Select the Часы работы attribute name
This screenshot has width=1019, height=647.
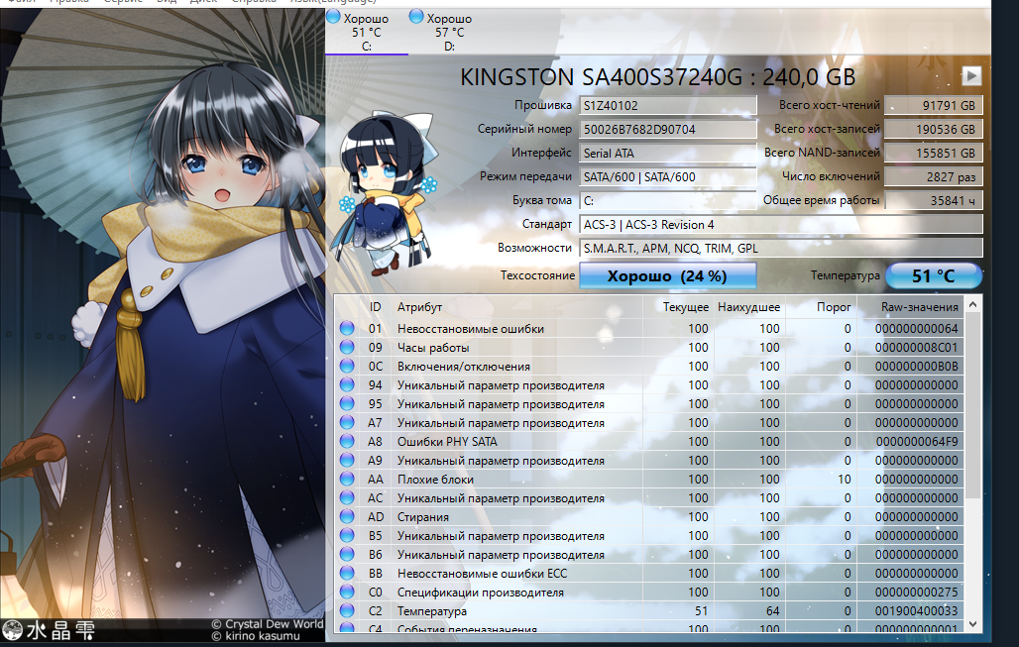[x=433, y=348]
